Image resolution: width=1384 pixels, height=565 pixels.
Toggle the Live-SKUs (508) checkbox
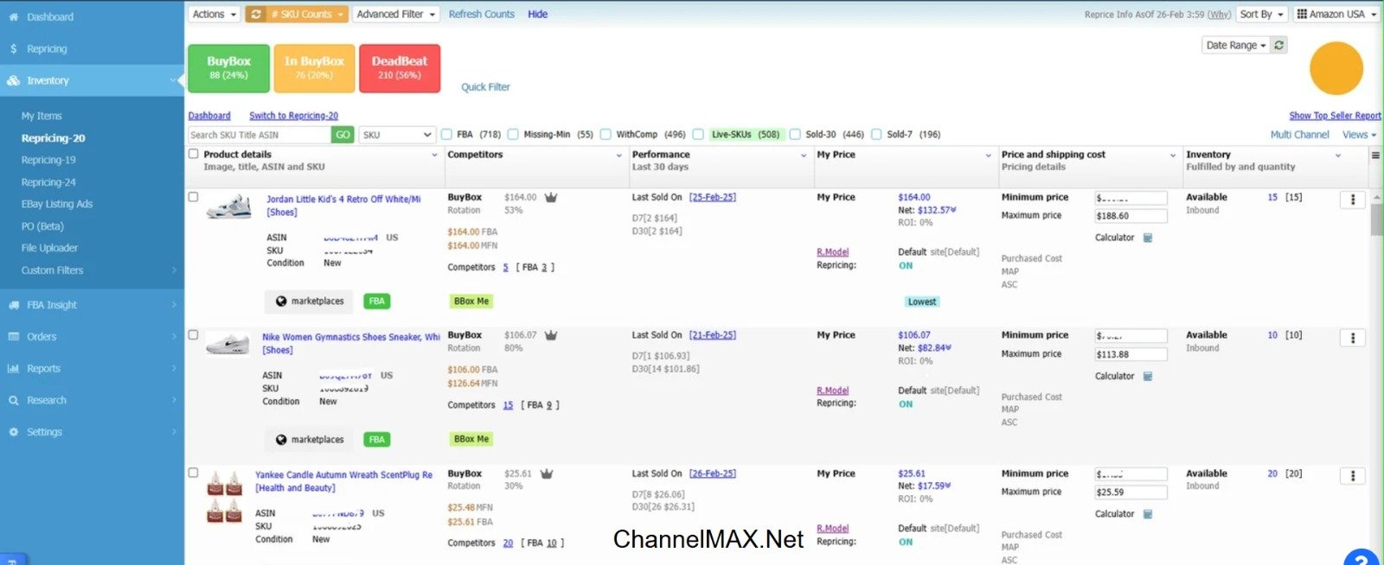pos(698,135)
